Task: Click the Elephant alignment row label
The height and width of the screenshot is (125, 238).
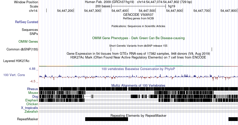Action: point(32,100)
